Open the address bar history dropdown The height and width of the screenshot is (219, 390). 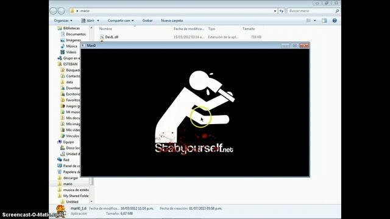275,11
